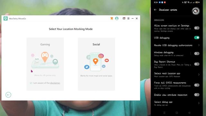Screen dimensions: 206x116
Task: Open Select mock location app chevron
Action: [199, 74]
